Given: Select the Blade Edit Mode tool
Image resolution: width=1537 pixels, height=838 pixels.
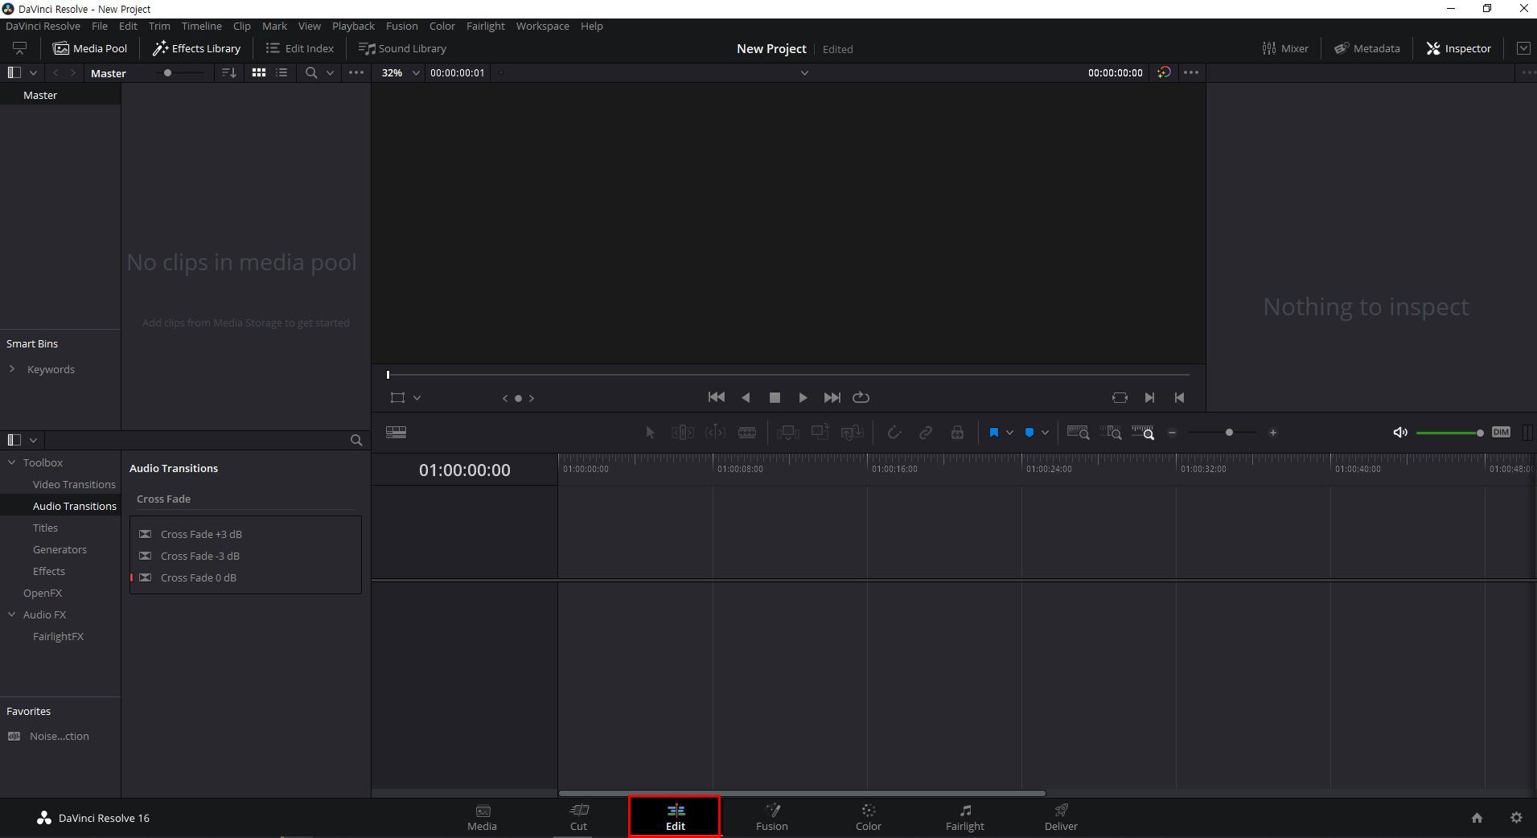Looking at the screenshot, I should pos(747,433).
